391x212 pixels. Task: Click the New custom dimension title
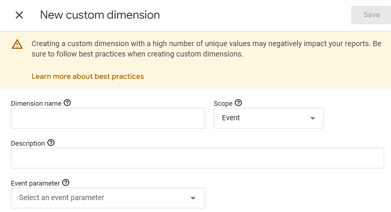pyautogui.click(x=100, y=15)
